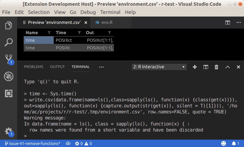Viewport: 244px width, 147px height.
Task: Open the Edit menu
Action: pyautogui.click(x=19, y=12)
